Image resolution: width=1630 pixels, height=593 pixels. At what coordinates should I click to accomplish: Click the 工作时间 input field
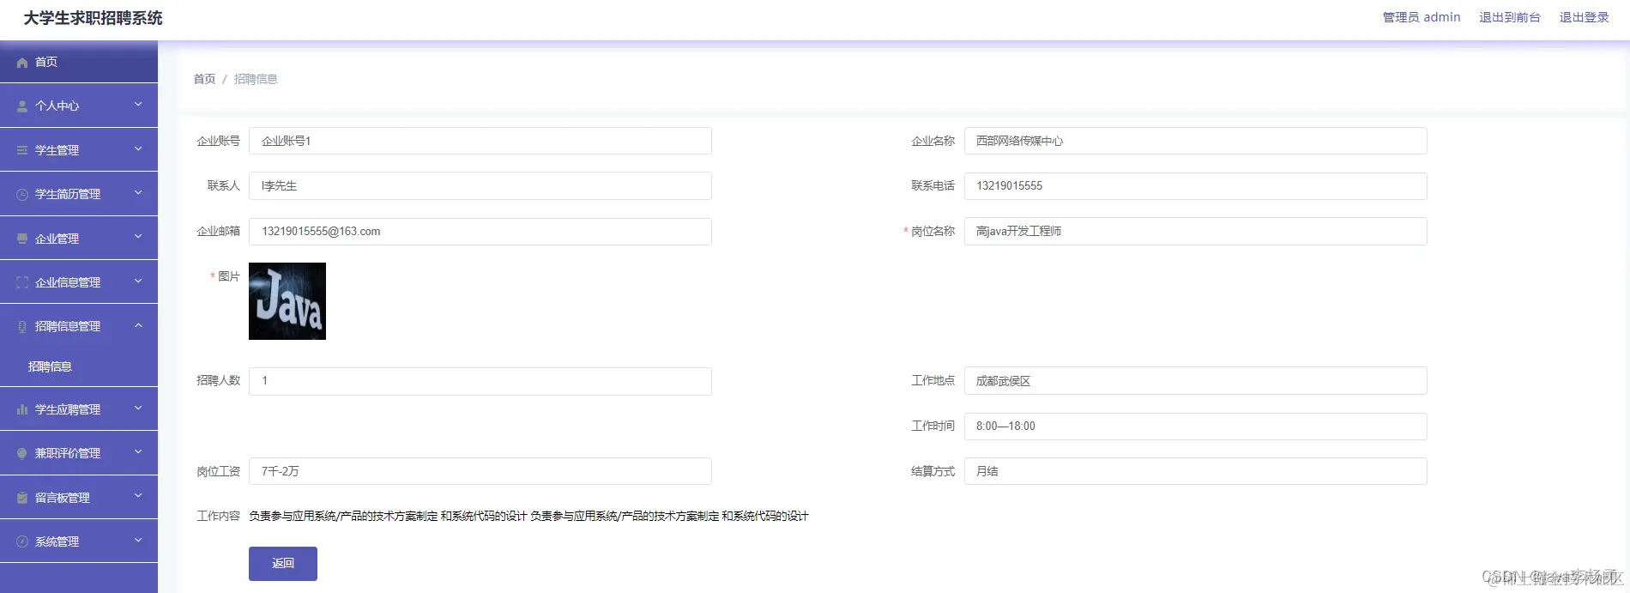click(1196, 427)
